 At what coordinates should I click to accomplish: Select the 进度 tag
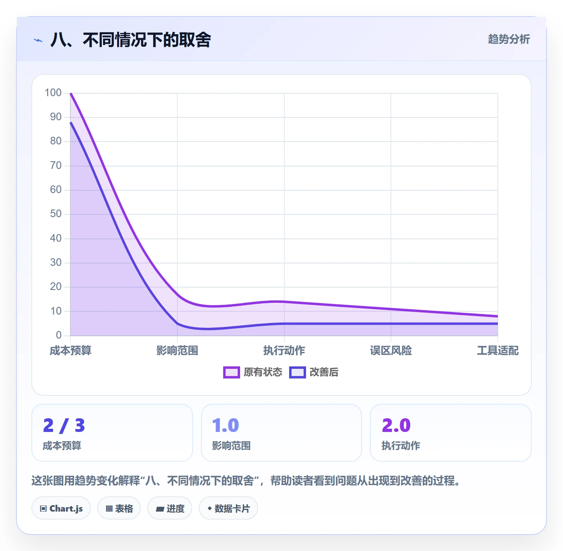(x=170, y=508)
